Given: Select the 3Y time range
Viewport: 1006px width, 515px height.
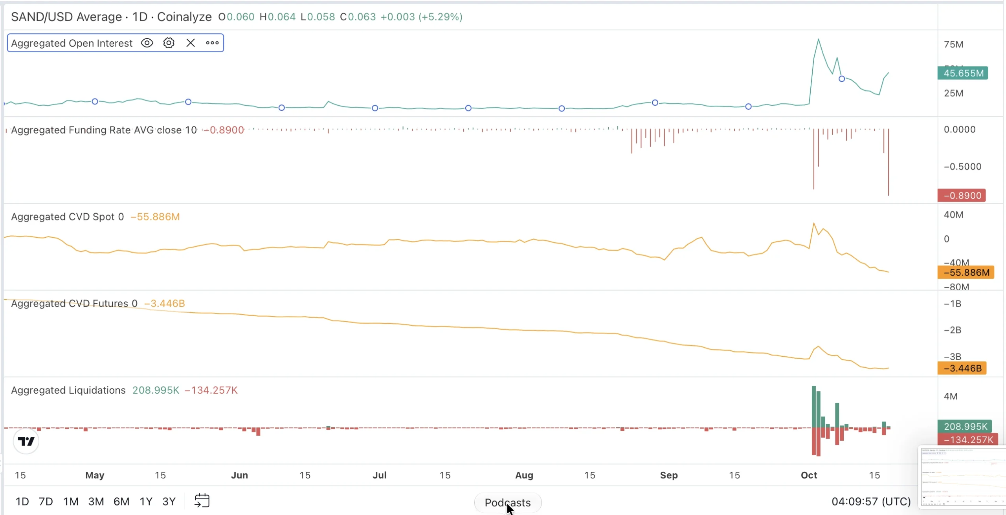Looking at the screenshot, I should coord(169,502).
